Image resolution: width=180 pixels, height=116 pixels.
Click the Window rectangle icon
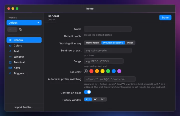10,57
